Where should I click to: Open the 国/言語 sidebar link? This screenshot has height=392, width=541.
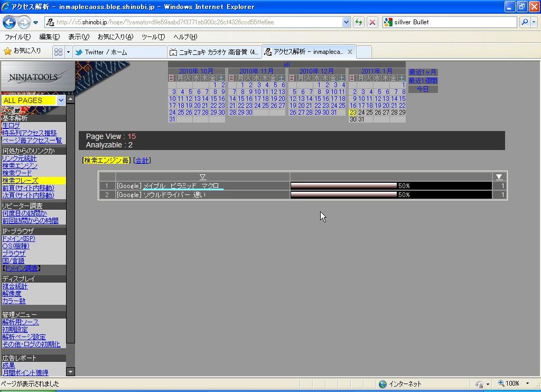coord(13,260)
